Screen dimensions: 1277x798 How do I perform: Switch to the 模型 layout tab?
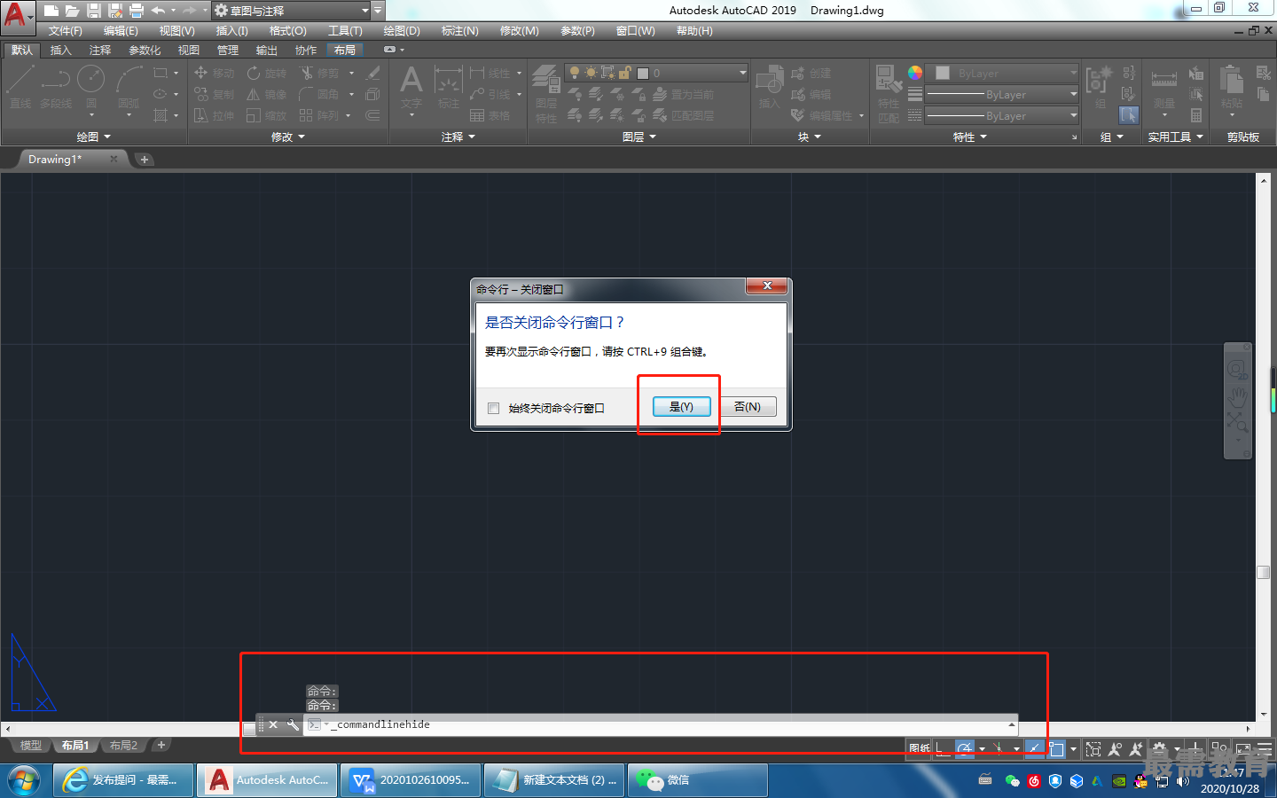[x=30, y=746]
